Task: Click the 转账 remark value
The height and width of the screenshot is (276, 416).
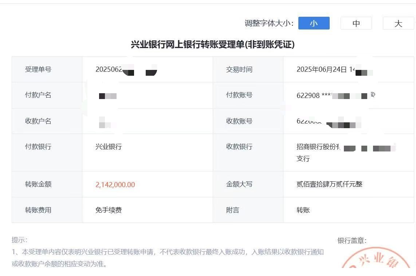Action: [x=303, y=210]
